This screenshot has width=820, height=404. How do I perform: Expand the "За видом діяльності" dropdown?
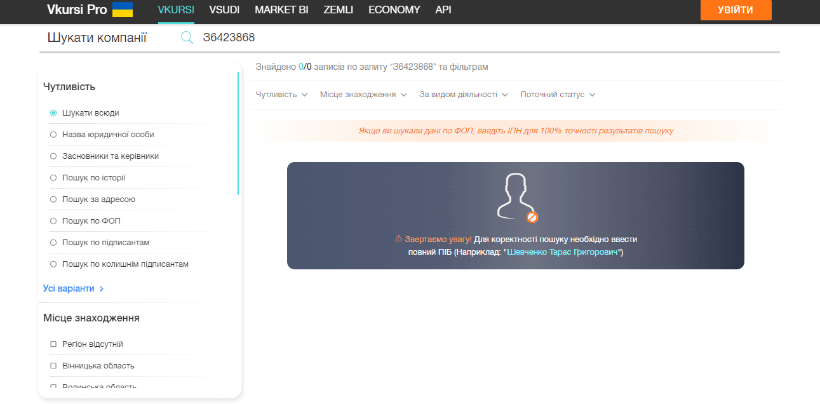pos(463,95)
